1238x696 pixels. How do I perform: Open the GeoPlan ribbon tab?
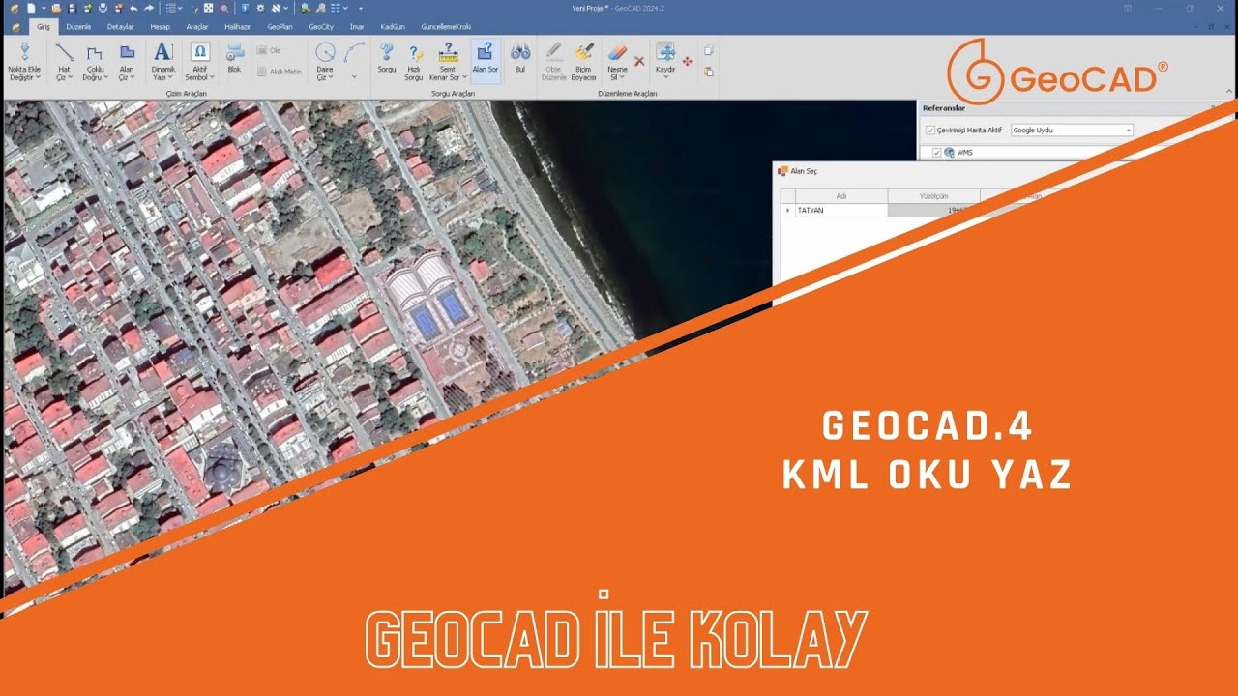280,27
